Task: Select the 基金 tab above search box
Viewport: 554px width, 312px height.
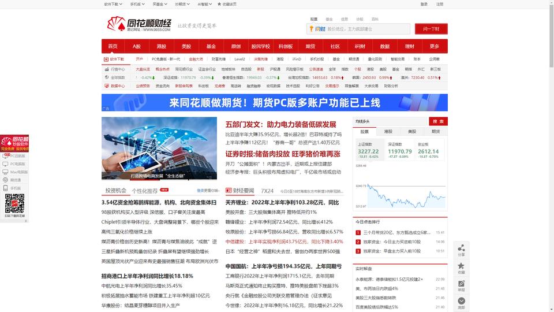Action: (x=329, y=19)
